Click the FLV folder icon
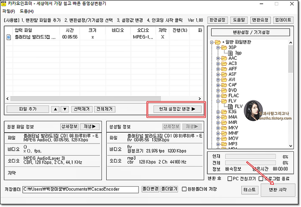Viewport: 301px width, 207px height. point(224,101)
